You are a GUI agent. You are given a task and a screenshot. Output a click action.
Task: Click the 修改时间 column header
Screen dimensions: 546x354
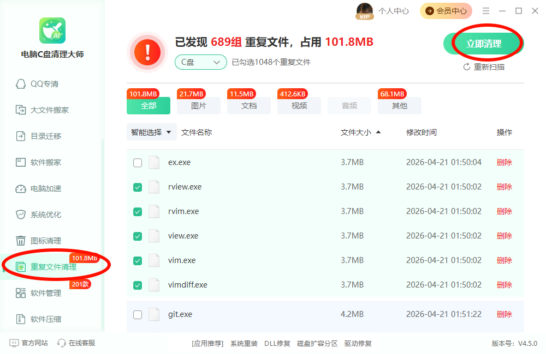click(x=422, y=132)
